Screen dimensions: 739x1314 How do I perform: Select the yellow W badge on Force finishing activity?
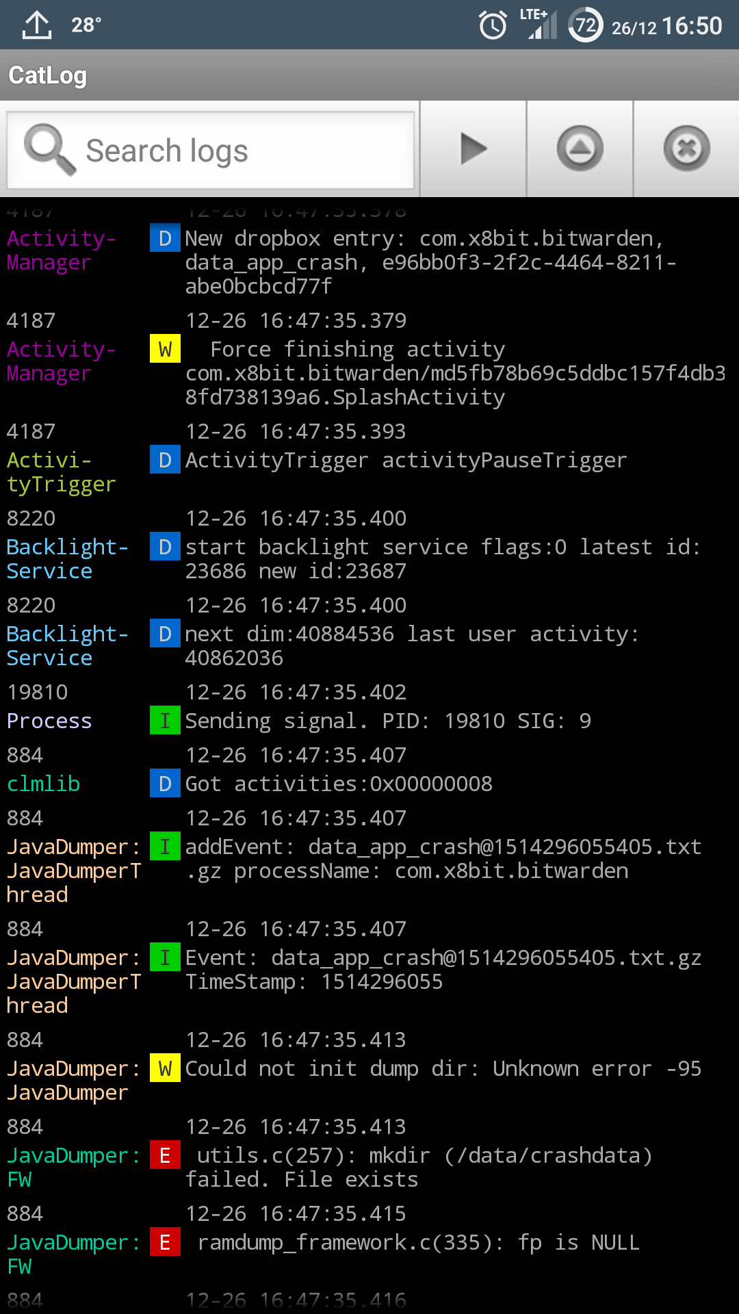[165, 349]
